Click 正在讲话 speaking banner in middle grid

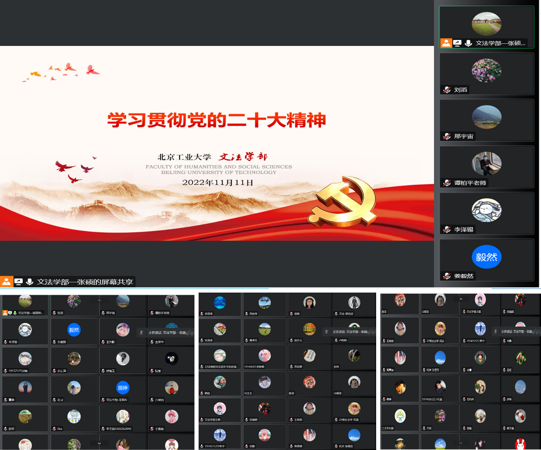click(349, 332)
